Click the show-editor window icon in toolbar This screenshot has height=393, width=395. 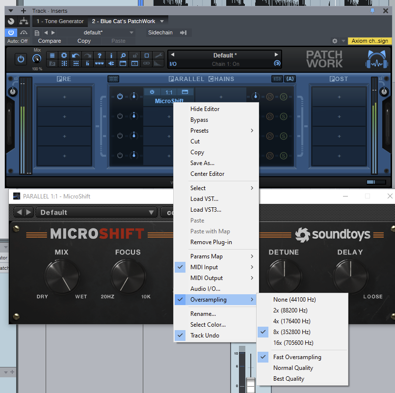tap(123, 63)
